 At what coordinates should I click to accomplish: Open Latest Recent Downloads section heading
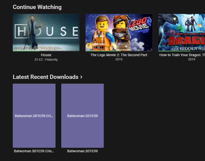[46, 77]
